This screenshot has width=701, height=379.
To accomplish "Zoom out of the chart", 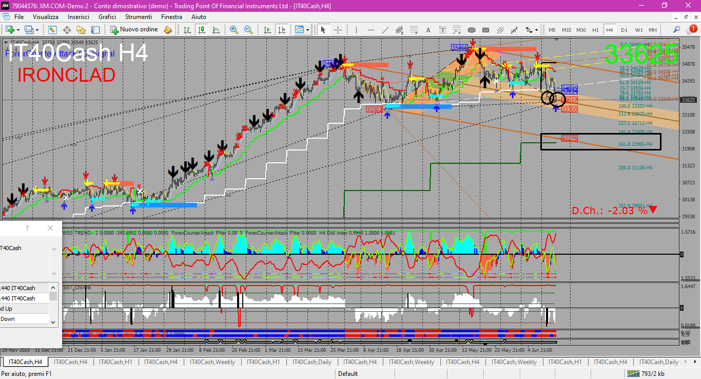I will point(248,30).
